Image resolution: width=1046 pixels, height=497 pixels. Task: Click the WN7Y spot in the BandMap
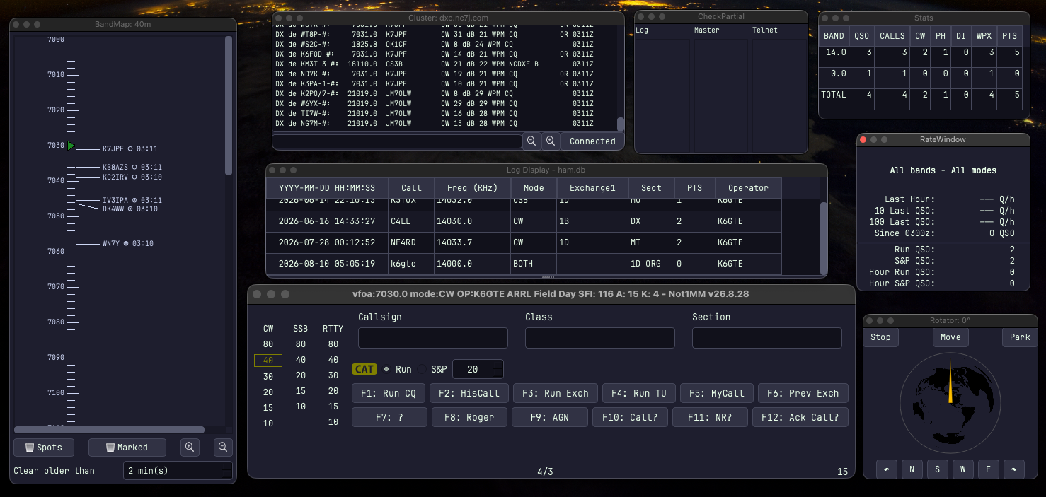pos(128,244)
